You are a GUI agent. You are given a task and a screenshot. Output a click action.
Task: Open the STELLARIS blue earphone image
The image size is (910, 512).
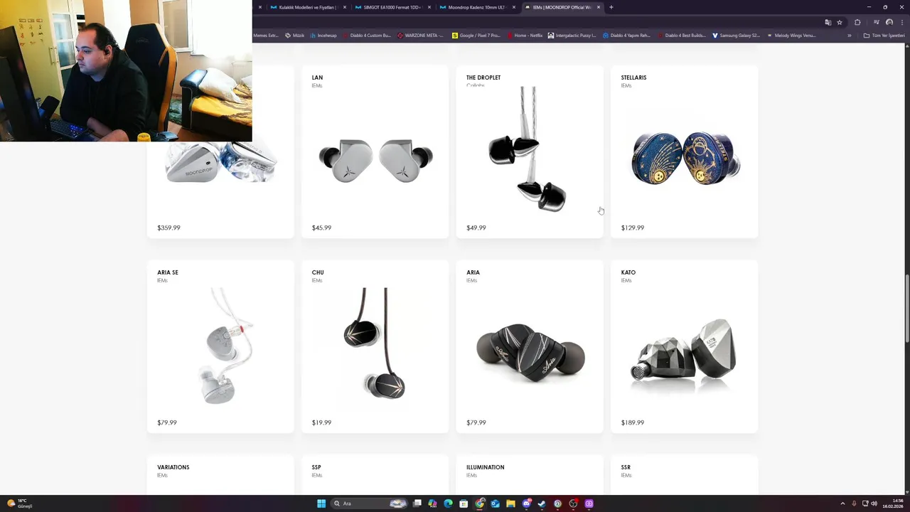[x=685, y=158]
